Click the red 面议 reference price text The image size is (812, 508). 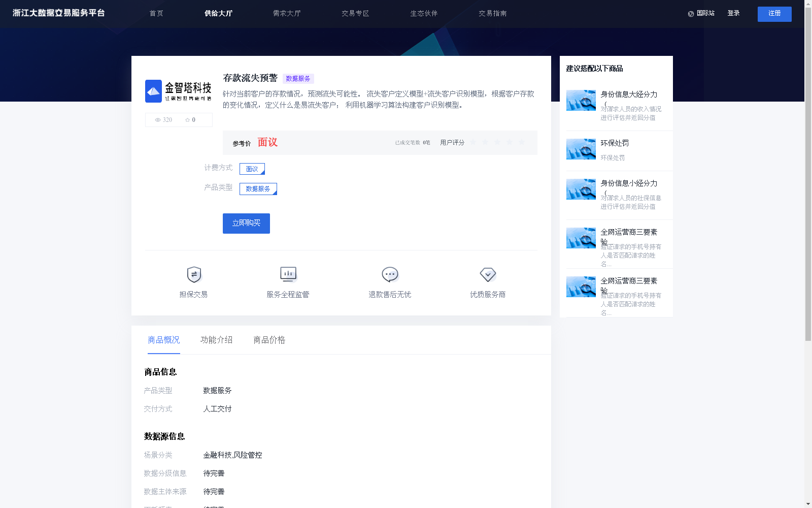pos(267,142)
